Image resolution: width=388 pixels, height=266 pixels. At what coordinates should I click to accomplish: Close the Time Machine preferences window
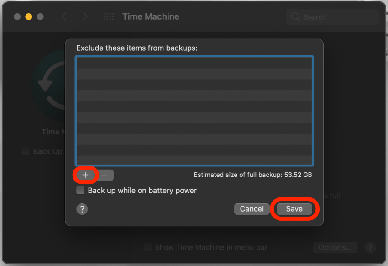(x=17, y=17)
